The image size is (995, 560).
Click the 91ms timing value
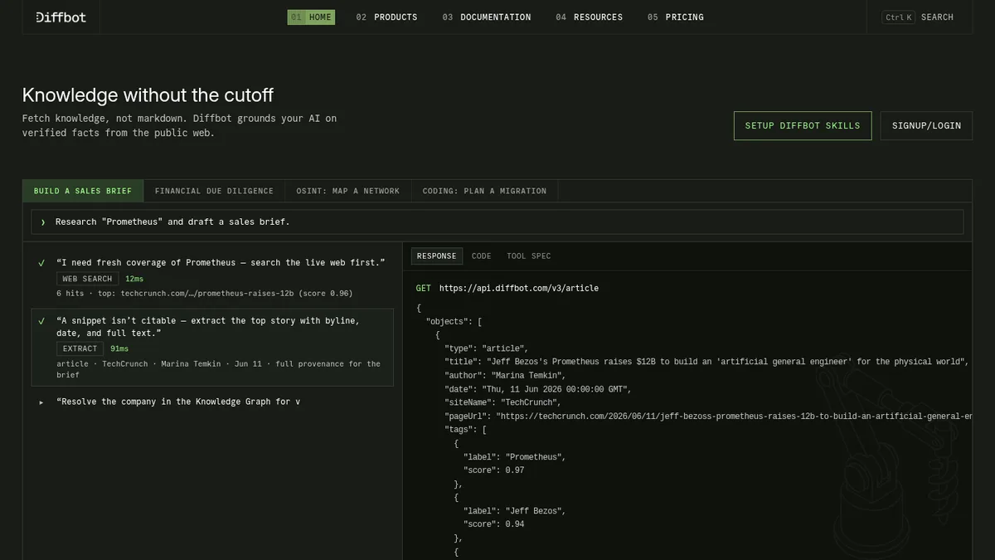(119, 348)
